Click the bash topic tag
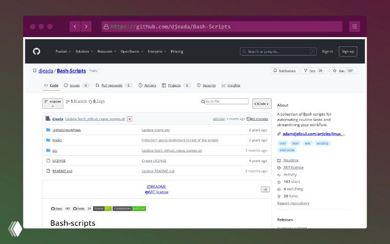 click(x=295, y=143)
